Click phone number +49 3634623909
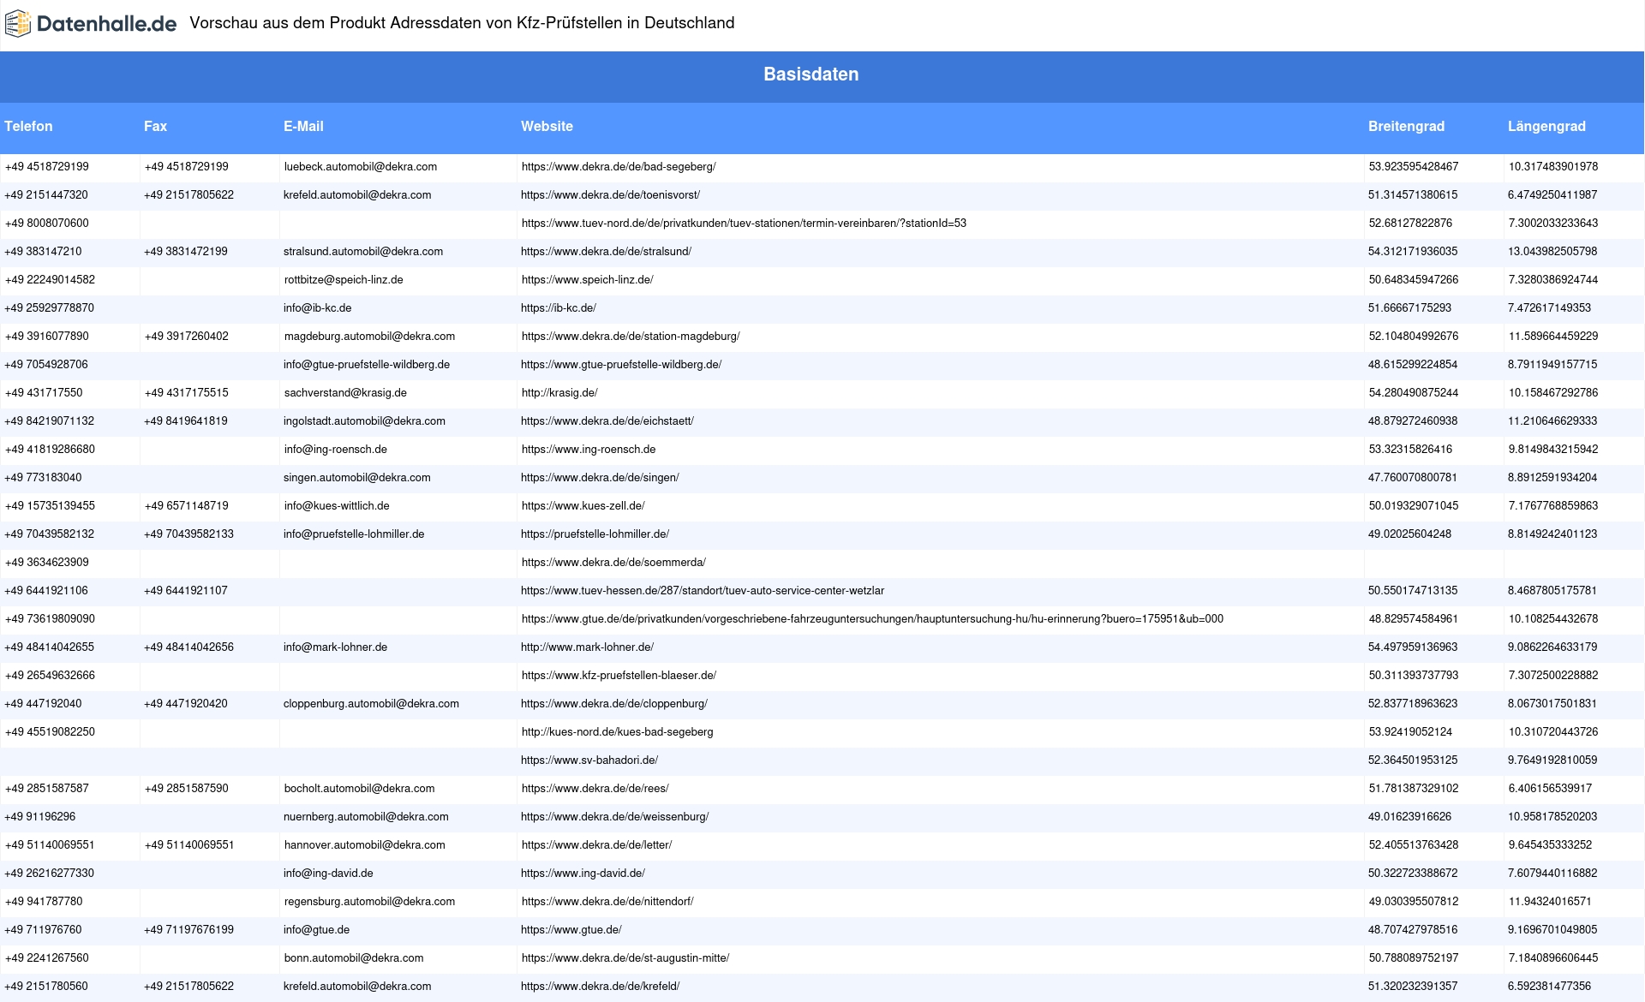 coord(47,563)
